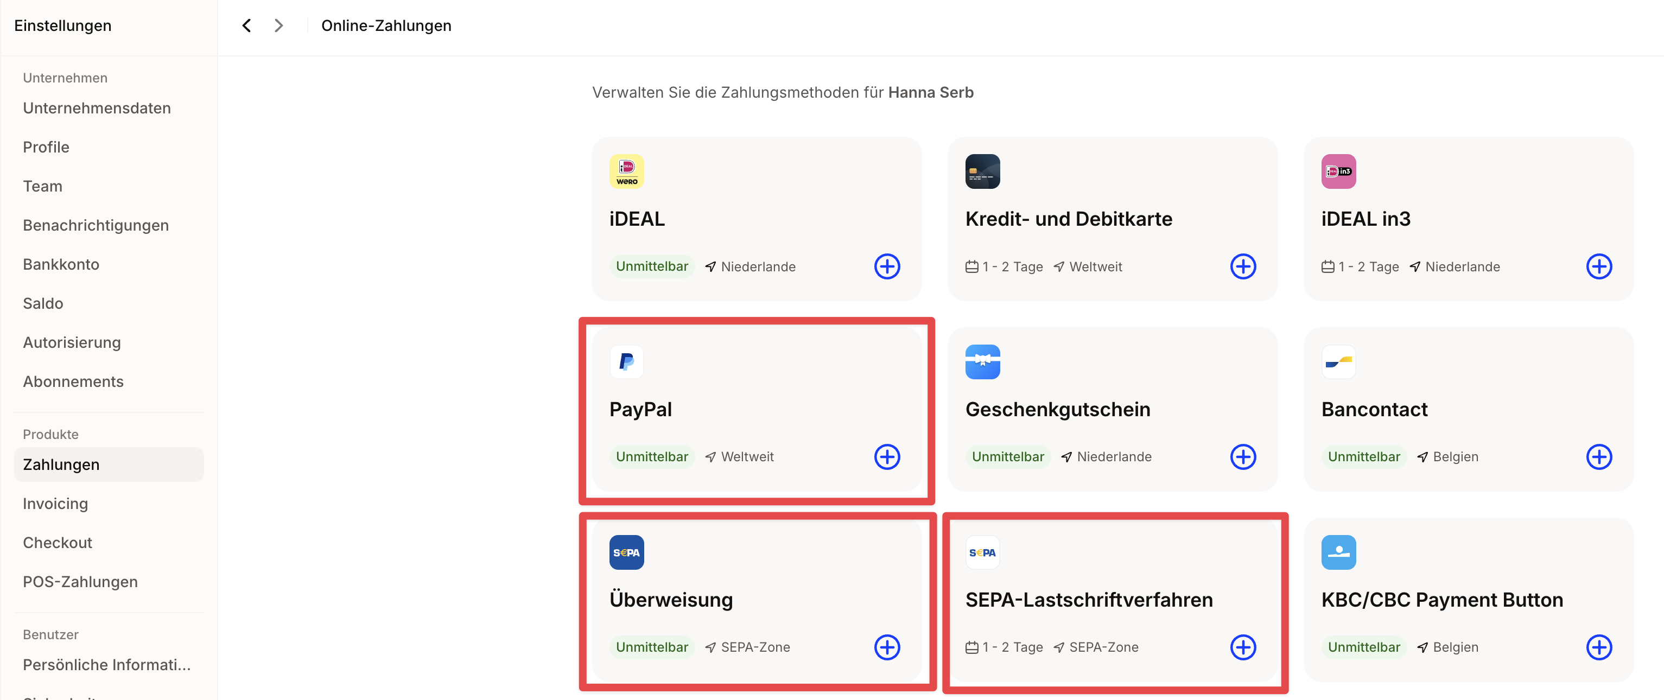This screenshot has width=1664, height=700.
Task: Open Abonnements in sidebar
Action: pos(73,381)
